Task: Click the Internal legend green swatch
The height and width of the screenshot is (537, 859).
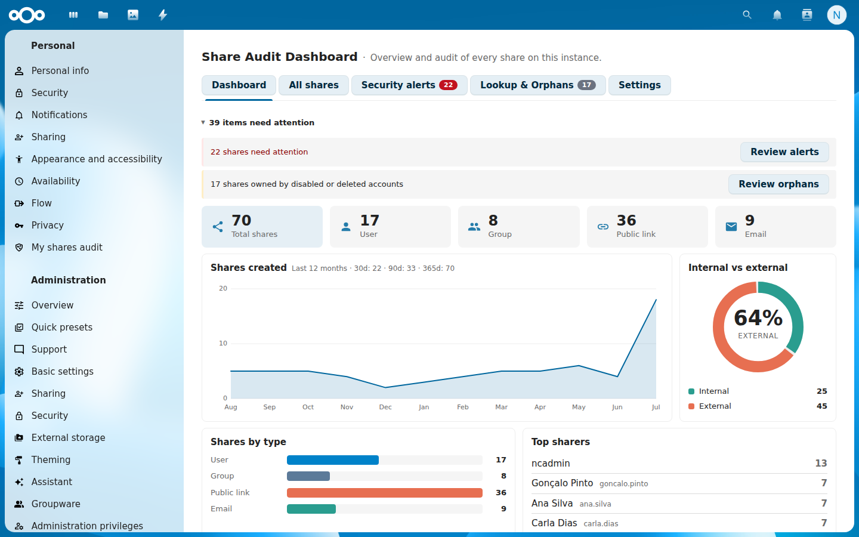Action: pos(691,391)
